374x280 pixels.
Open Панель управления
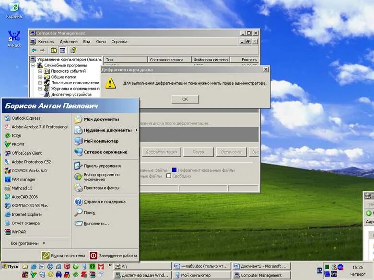97,166
